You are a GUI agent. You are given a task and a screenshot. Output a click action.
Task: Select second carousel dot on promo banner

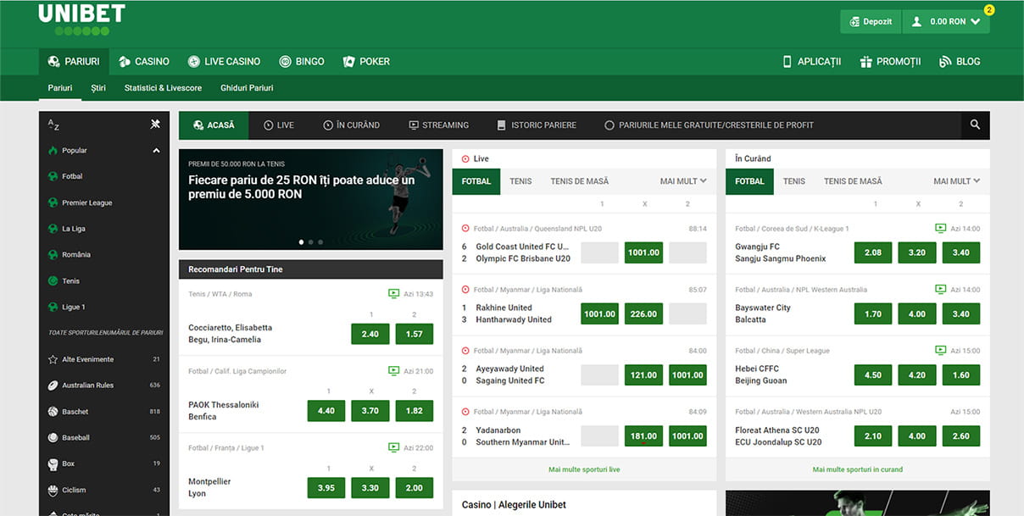(310, 242)
